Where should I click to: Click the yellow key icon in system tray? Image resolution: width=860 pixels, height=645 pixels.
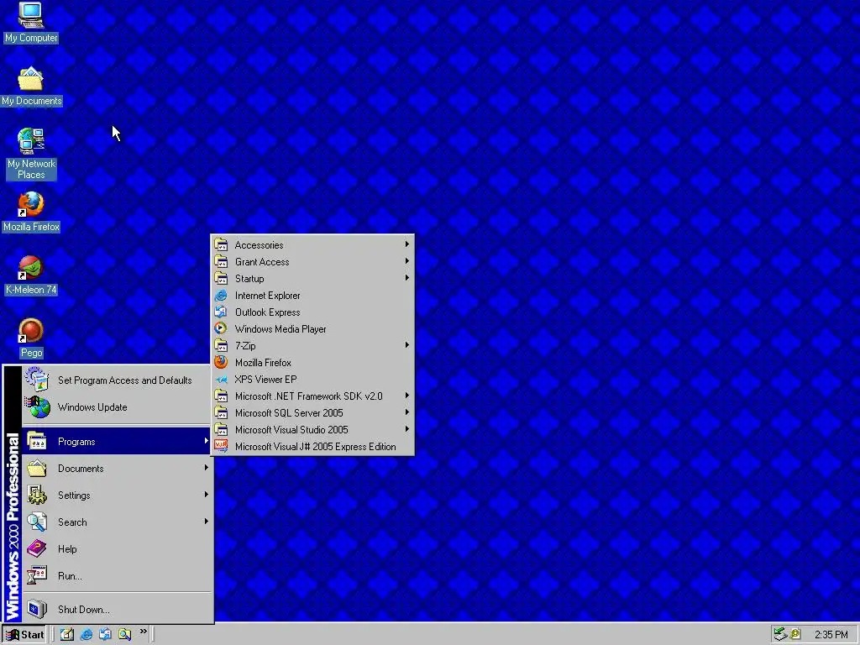pyautogui.click(x=794, y=635)
